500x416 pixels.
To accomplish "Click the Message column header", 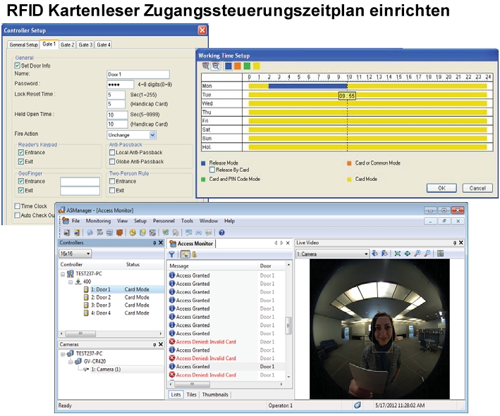I will click(212, 266).
